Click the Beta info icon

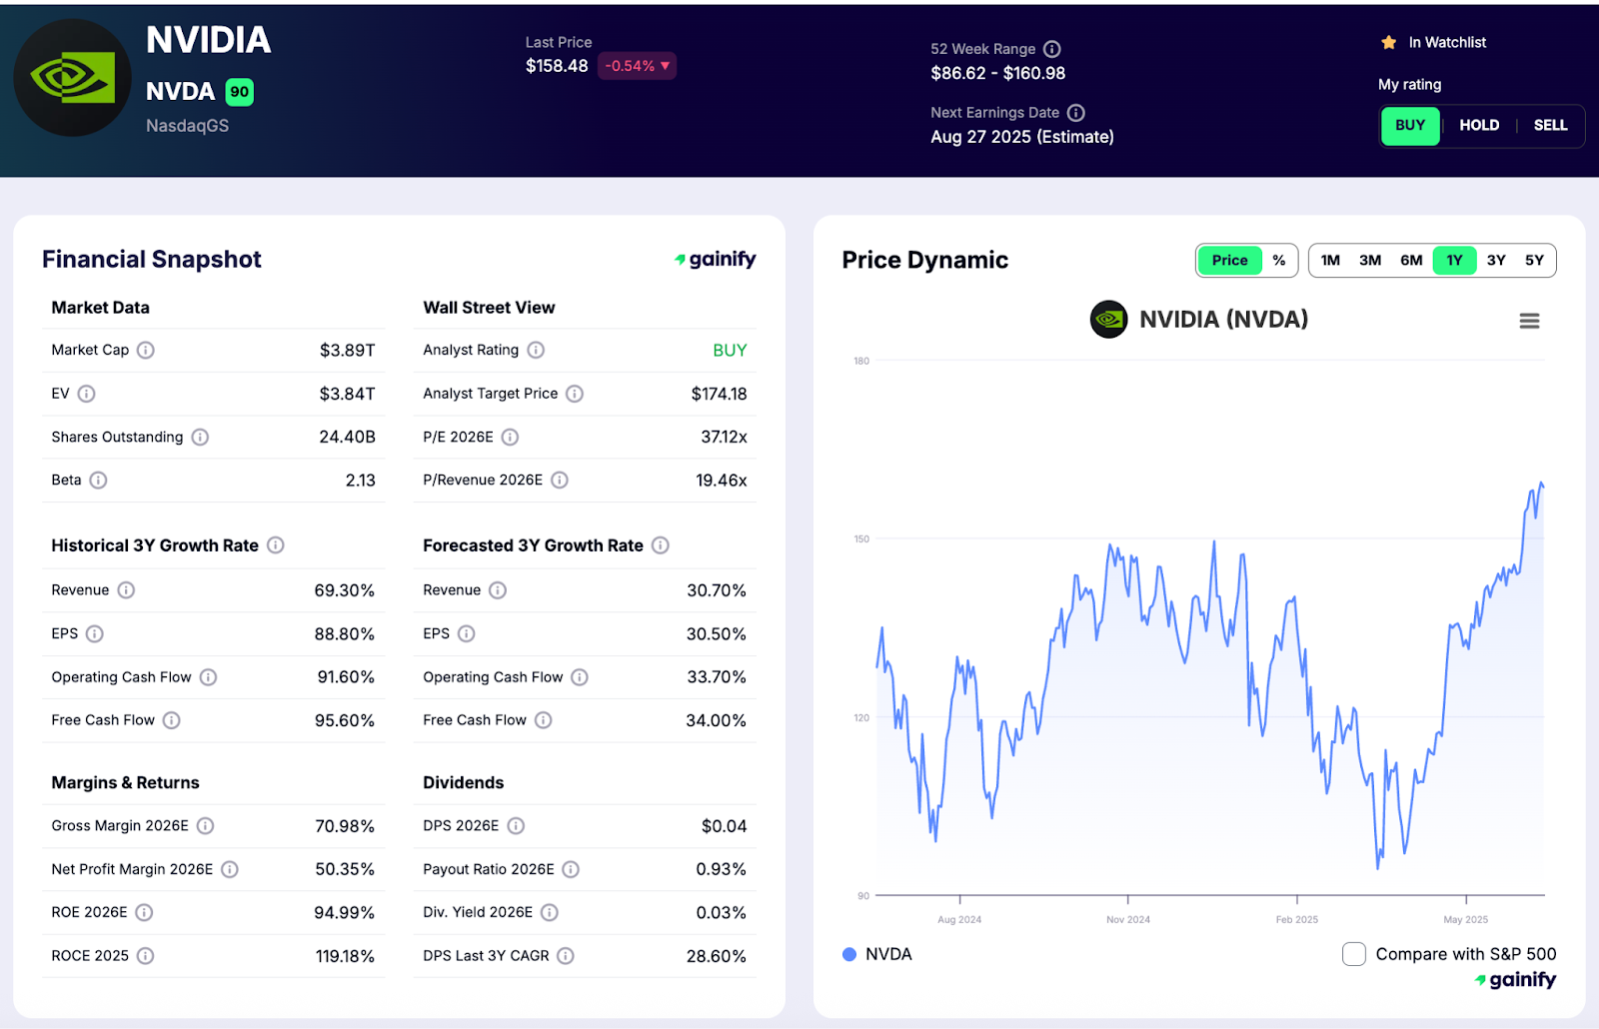coord(98,481)
